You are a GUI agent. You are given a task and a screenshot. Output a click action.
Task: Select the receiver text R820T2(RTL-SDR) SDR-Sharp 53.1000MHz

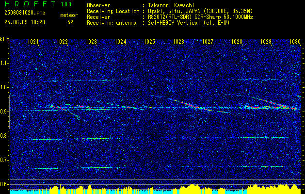point(201,17)
